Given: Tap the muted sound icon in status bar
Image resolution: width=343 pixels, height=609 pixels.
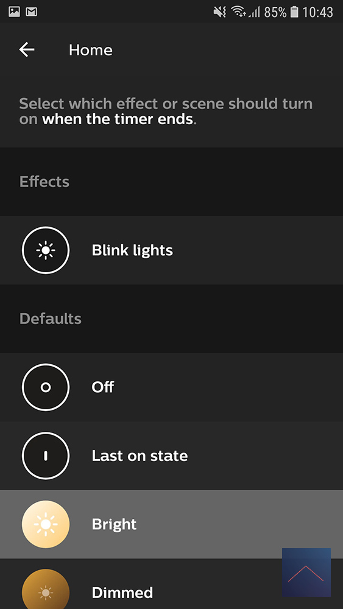Looking at the screenshot, I should click(219, 12).
